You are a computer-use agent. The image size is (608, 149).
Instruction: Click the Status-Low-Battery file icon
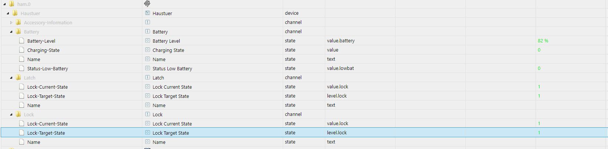click(x=21, y=68)
